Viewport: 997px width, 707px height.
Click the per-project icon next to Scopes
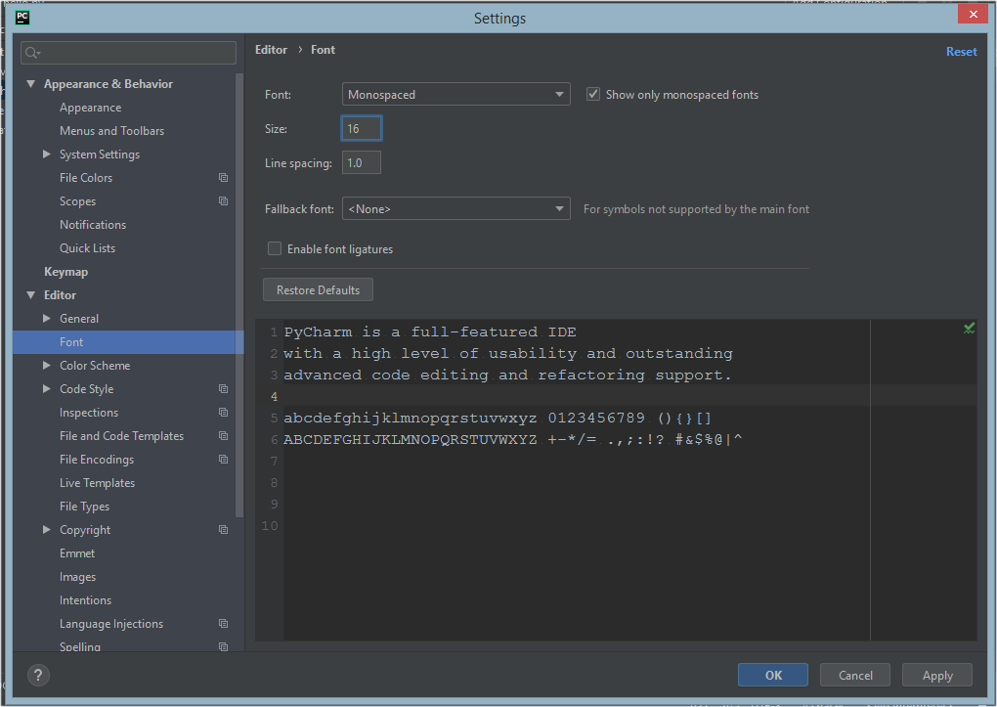(223, 200)
